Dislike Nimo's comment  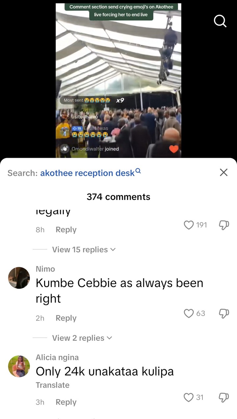coord(224,313)
